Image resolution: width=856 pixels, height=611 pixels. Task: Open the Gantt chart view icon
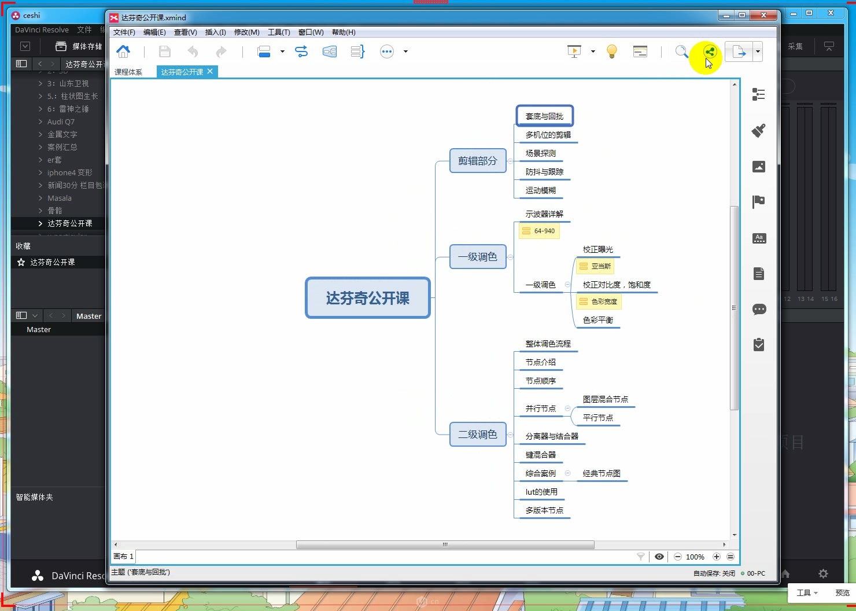640,51
